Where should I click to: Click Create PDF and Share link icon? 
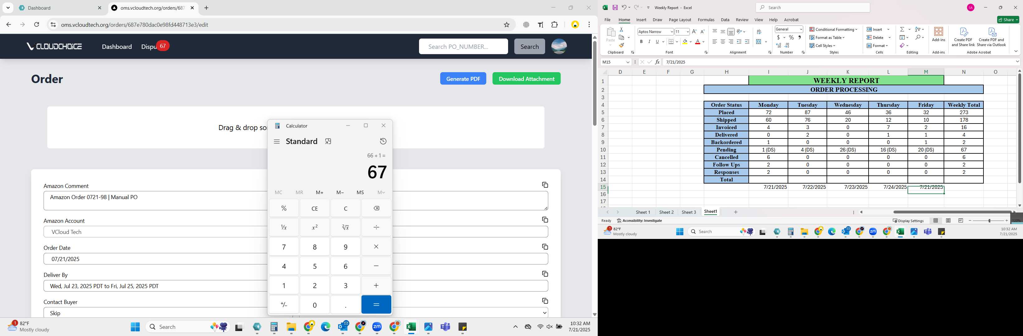963,36
